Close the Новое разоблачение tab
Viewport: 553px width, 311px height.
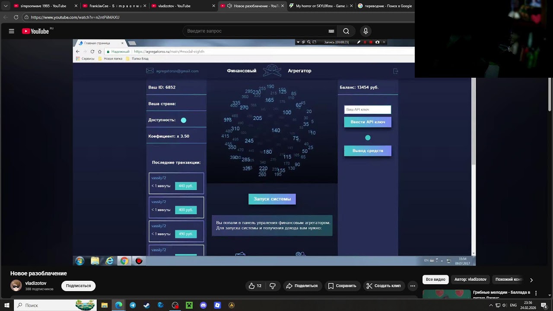tap(283, 6)
